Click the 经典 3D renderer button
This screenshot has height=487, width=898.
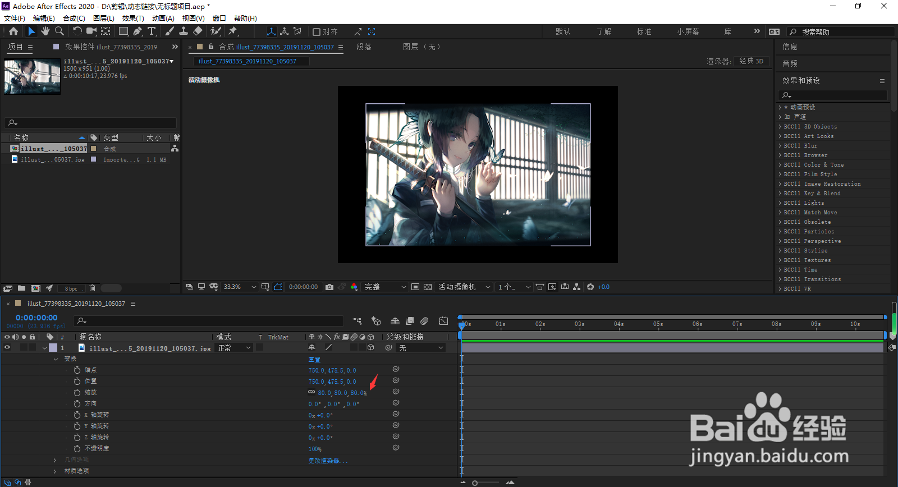(752, 61)
